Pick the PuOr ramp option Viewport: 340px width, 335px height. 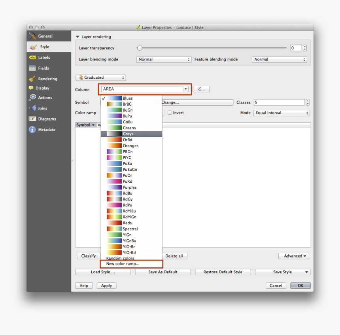tap(131, 175)
